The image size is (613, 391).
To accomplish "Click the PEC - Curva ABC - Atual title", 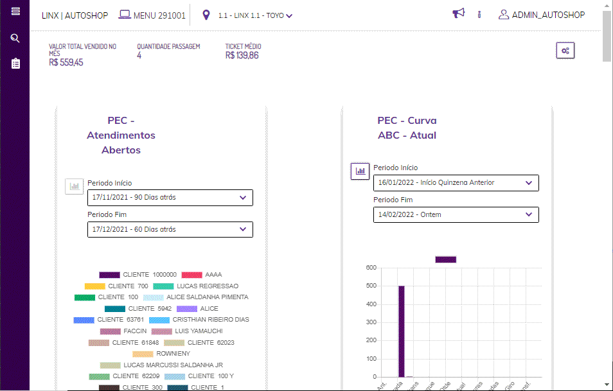I will click(x=407, y=128).
